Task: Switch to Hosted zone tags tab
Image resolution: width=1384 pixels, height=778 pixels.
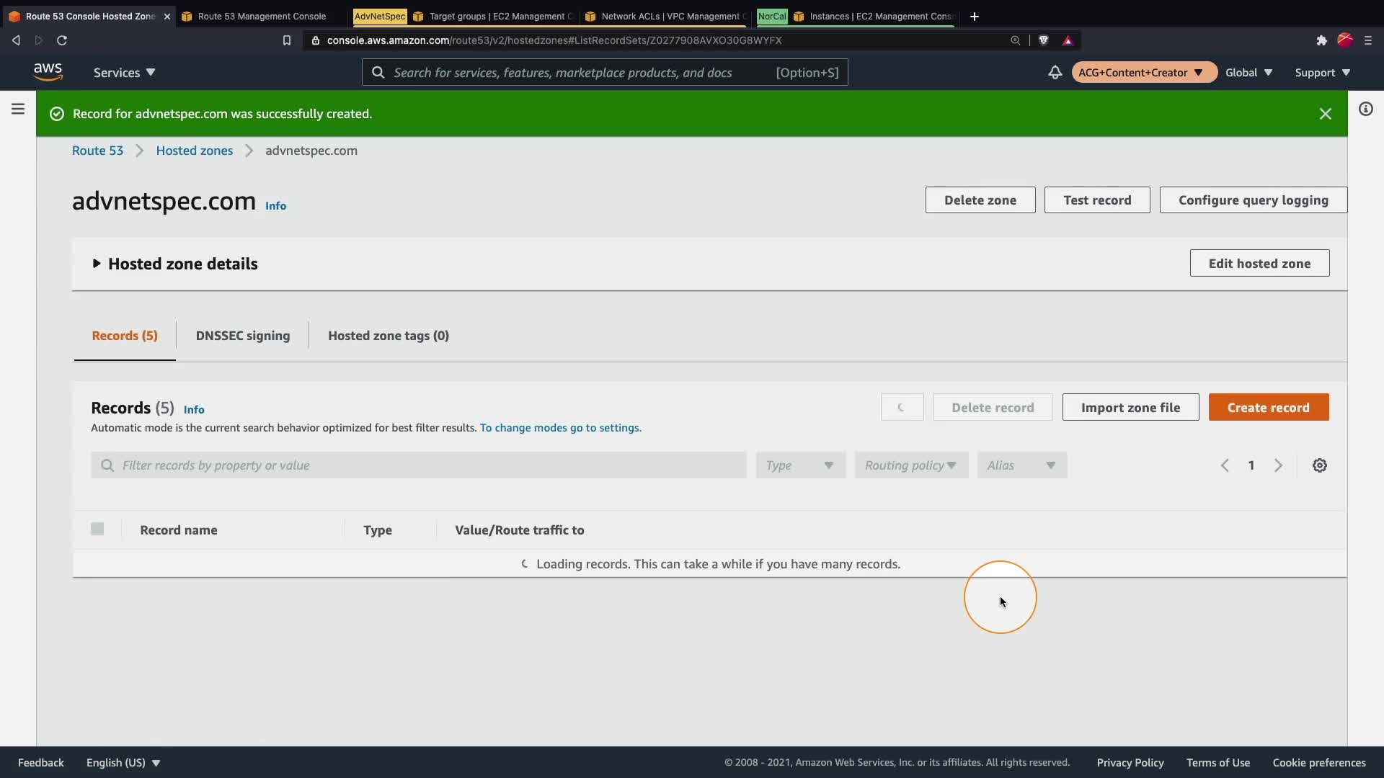Action: click(388, 336)
